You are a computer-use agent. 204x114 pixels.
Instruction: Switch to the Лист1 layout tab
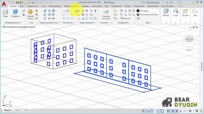[x=18, y=110]
